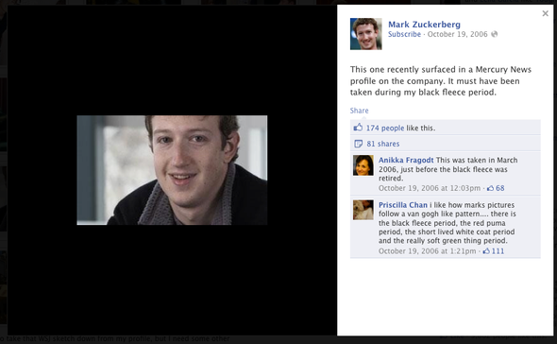Click the main black fleece photo
The image size is (557, 344).
click(172, 170)
